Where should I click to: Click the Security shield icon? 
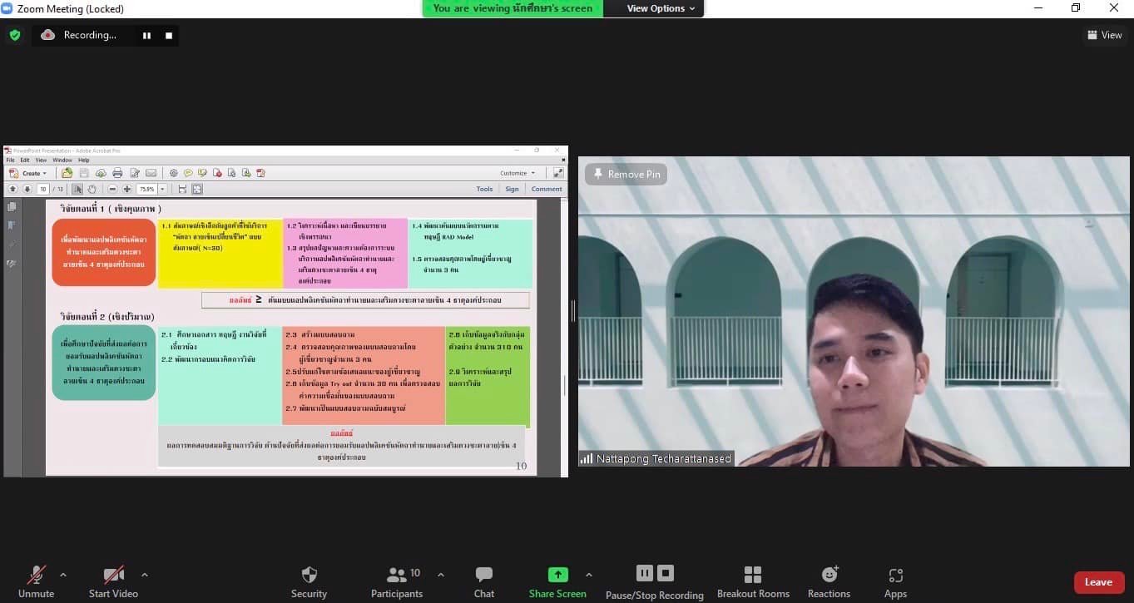click(x=309, y=575)
